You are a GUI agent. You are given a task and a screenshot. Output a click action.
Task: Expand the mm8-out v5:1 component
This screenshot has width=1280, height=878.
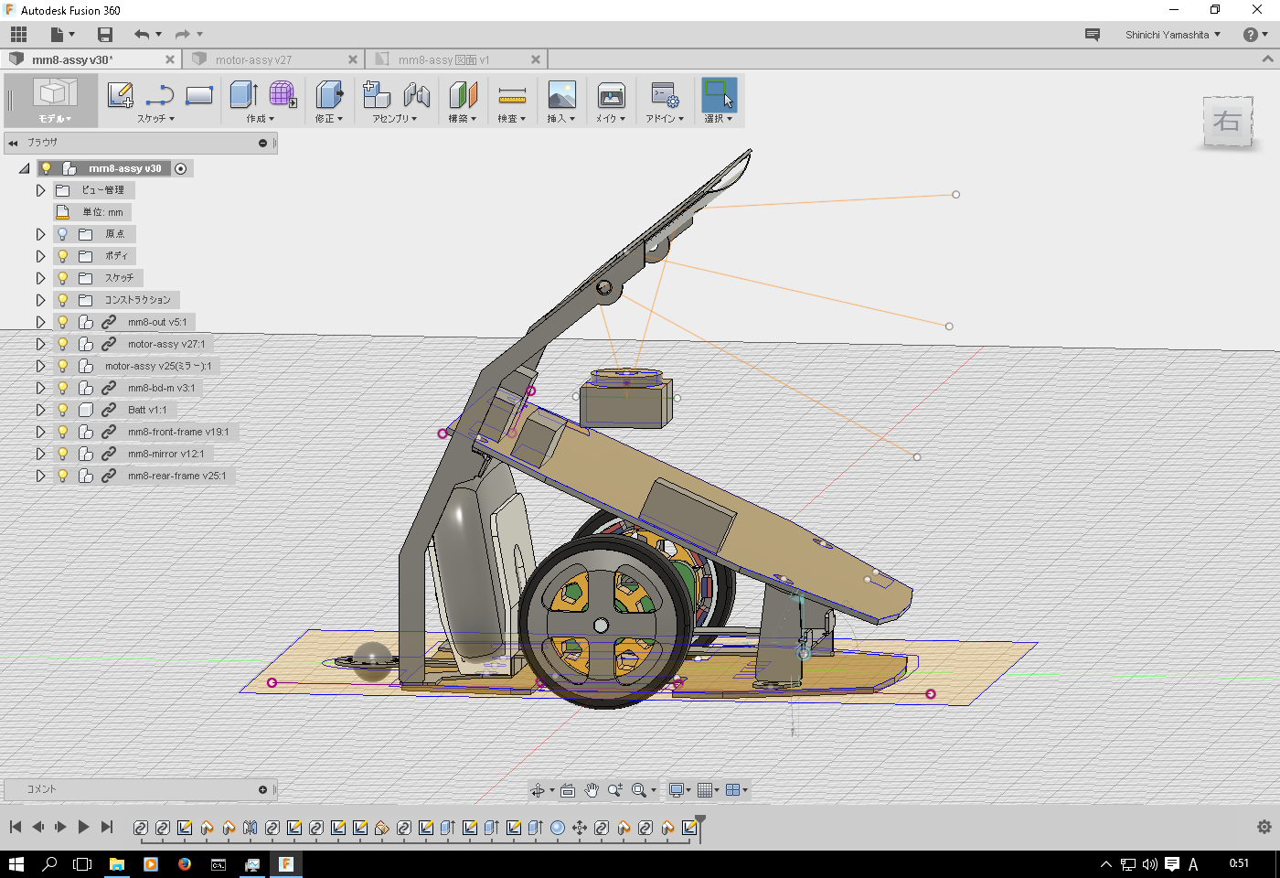(x=40, y=322)
